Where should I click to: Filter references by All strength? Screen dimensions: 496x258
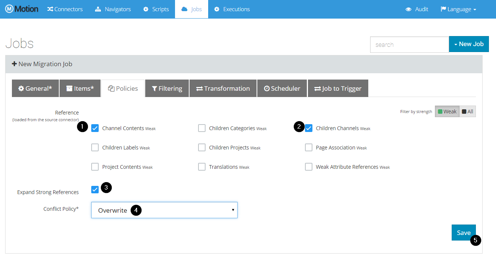coord(467,112)
